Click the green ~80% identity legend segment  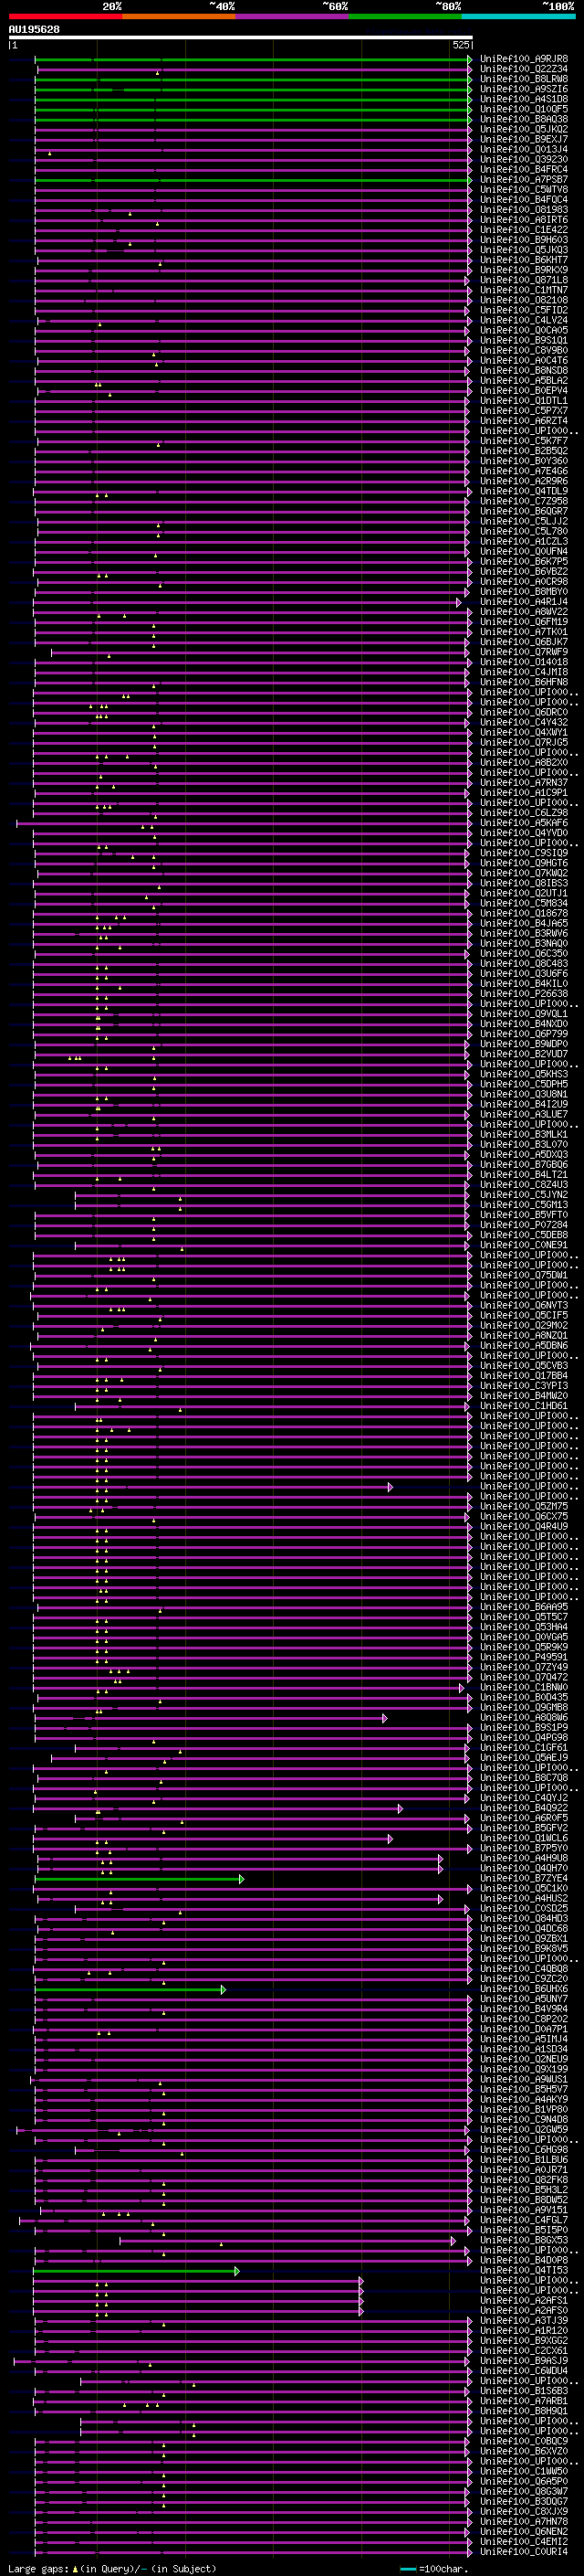[405, 16]
